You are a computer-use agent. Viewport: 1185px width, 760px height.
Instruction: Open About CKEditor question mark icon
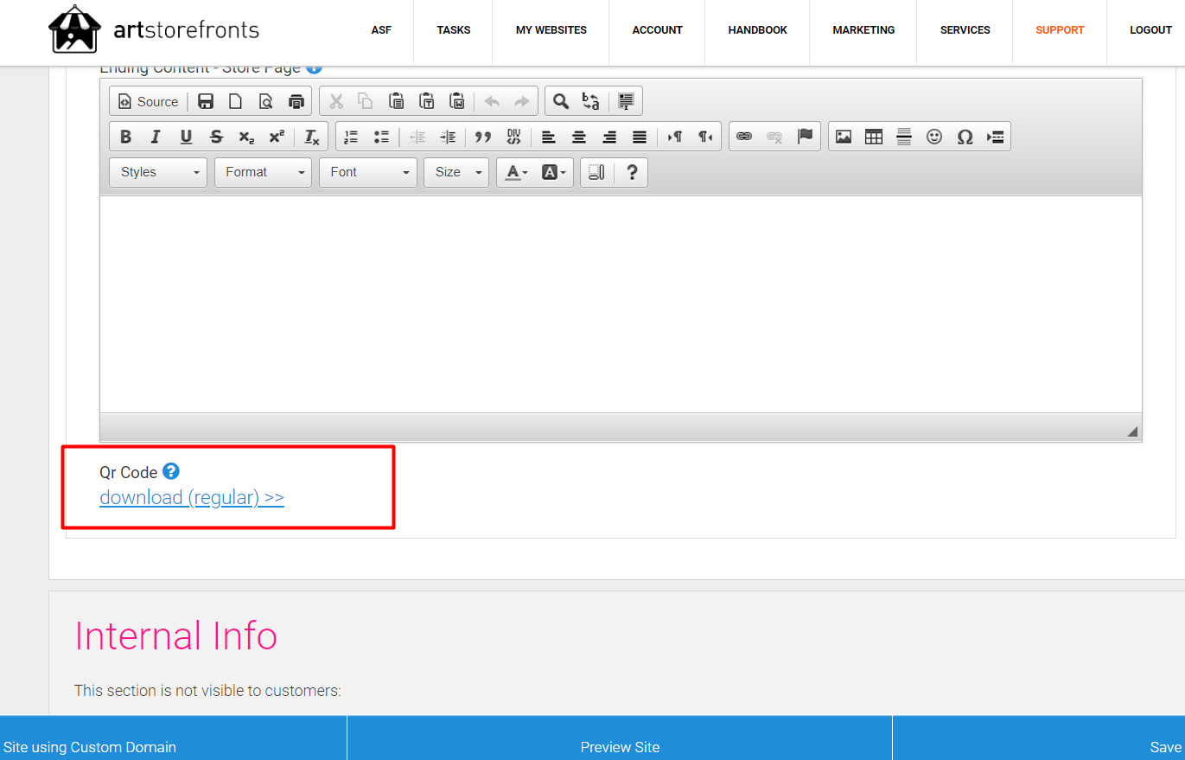[632, 172]
